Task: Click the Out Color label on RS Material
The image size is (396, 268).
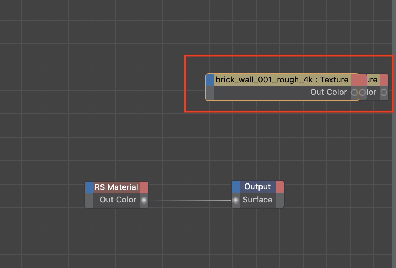Action: click(x=118, y=200)
